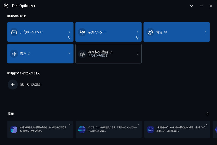Click lightbulb icon on ネットワーク tile
Screen dimensions: 217x145
[137, 38]
